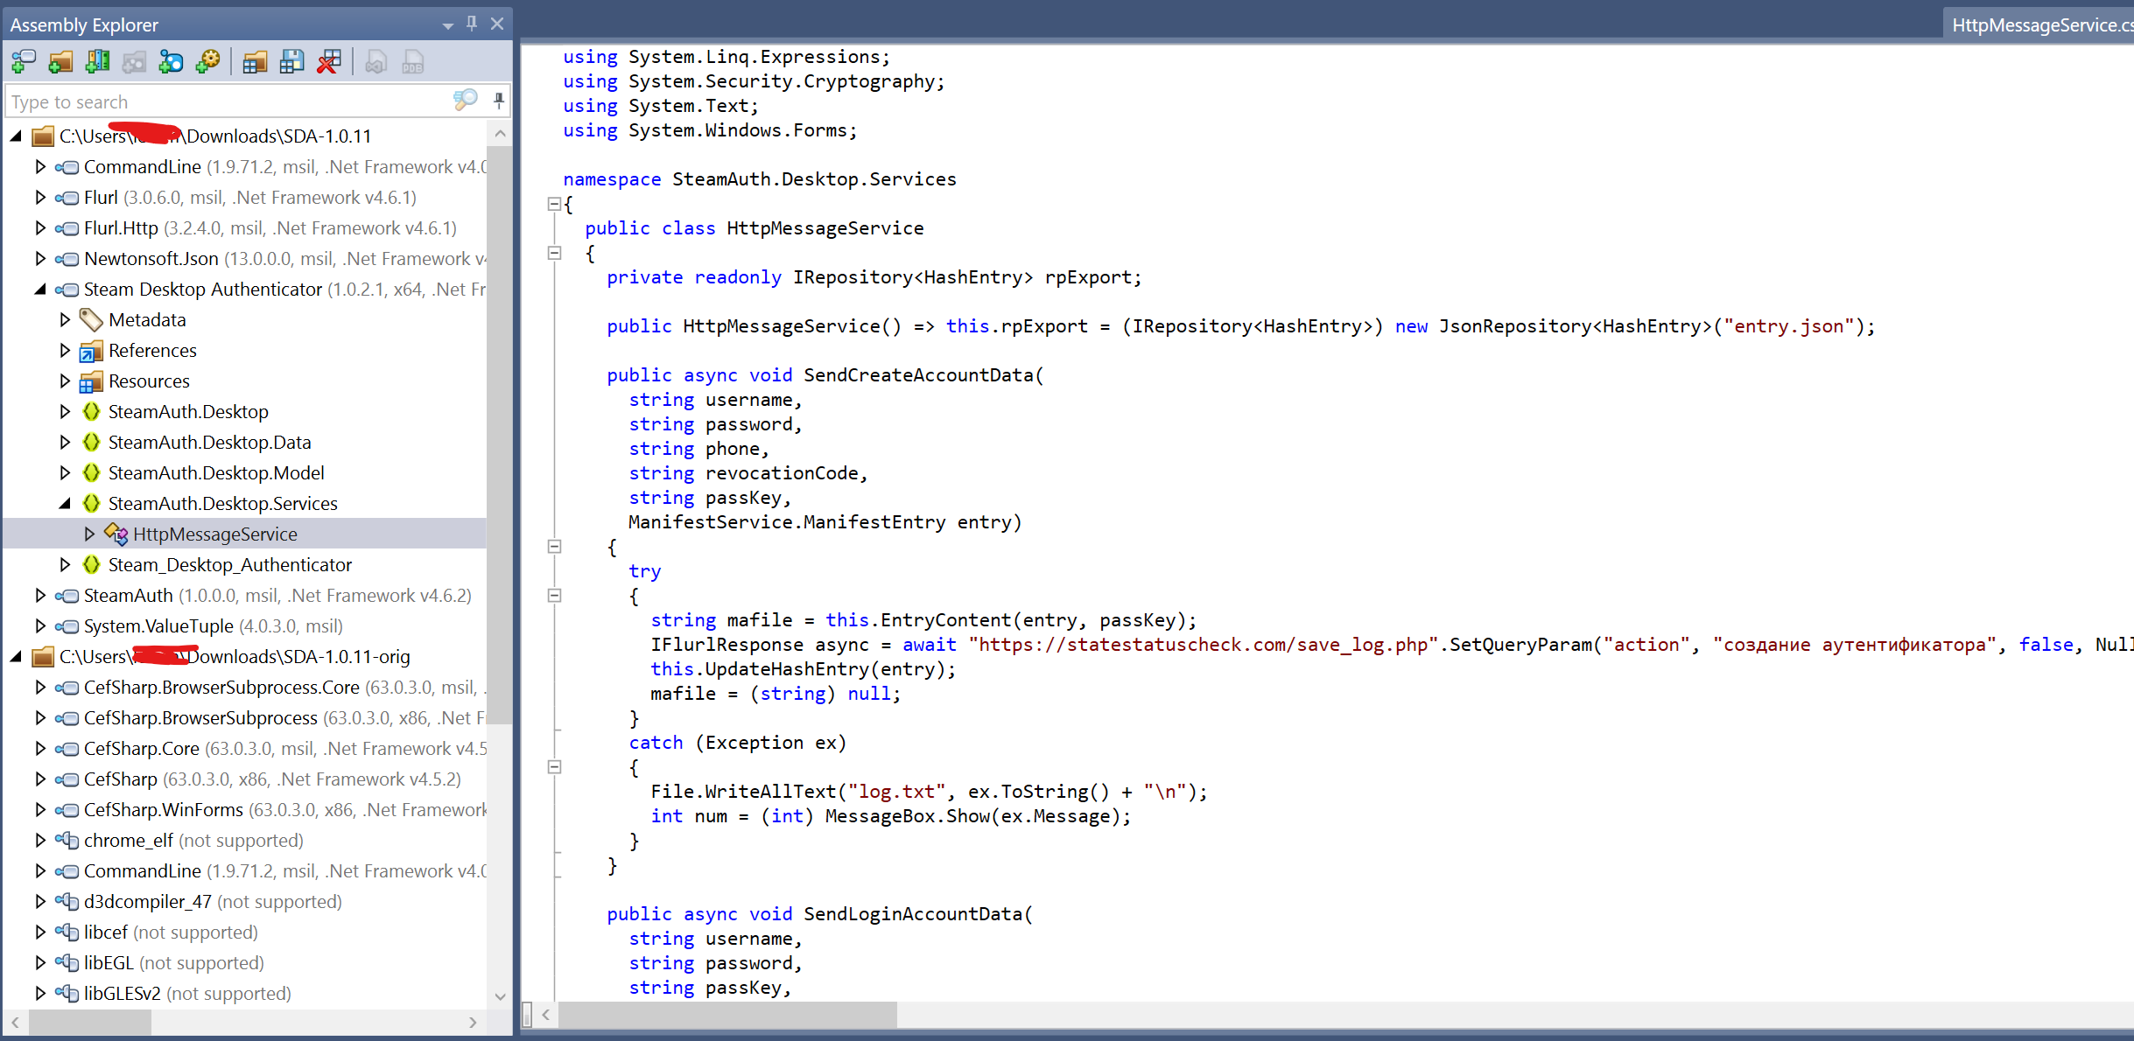Image resolution: width=2134 pixels, height=1041 pixels.
Task: Select the System.ValueTuple assembly row
Action: [x=245, y=626]
